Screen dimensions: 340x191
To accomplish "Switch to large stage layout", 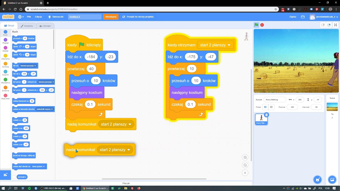I will coord(329,25).
